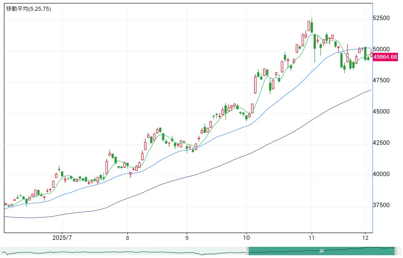Image resolution: width=403 pixels, height=258 pixels.
Task: Click the month 11 label on the axis
Action: (312, 237)
